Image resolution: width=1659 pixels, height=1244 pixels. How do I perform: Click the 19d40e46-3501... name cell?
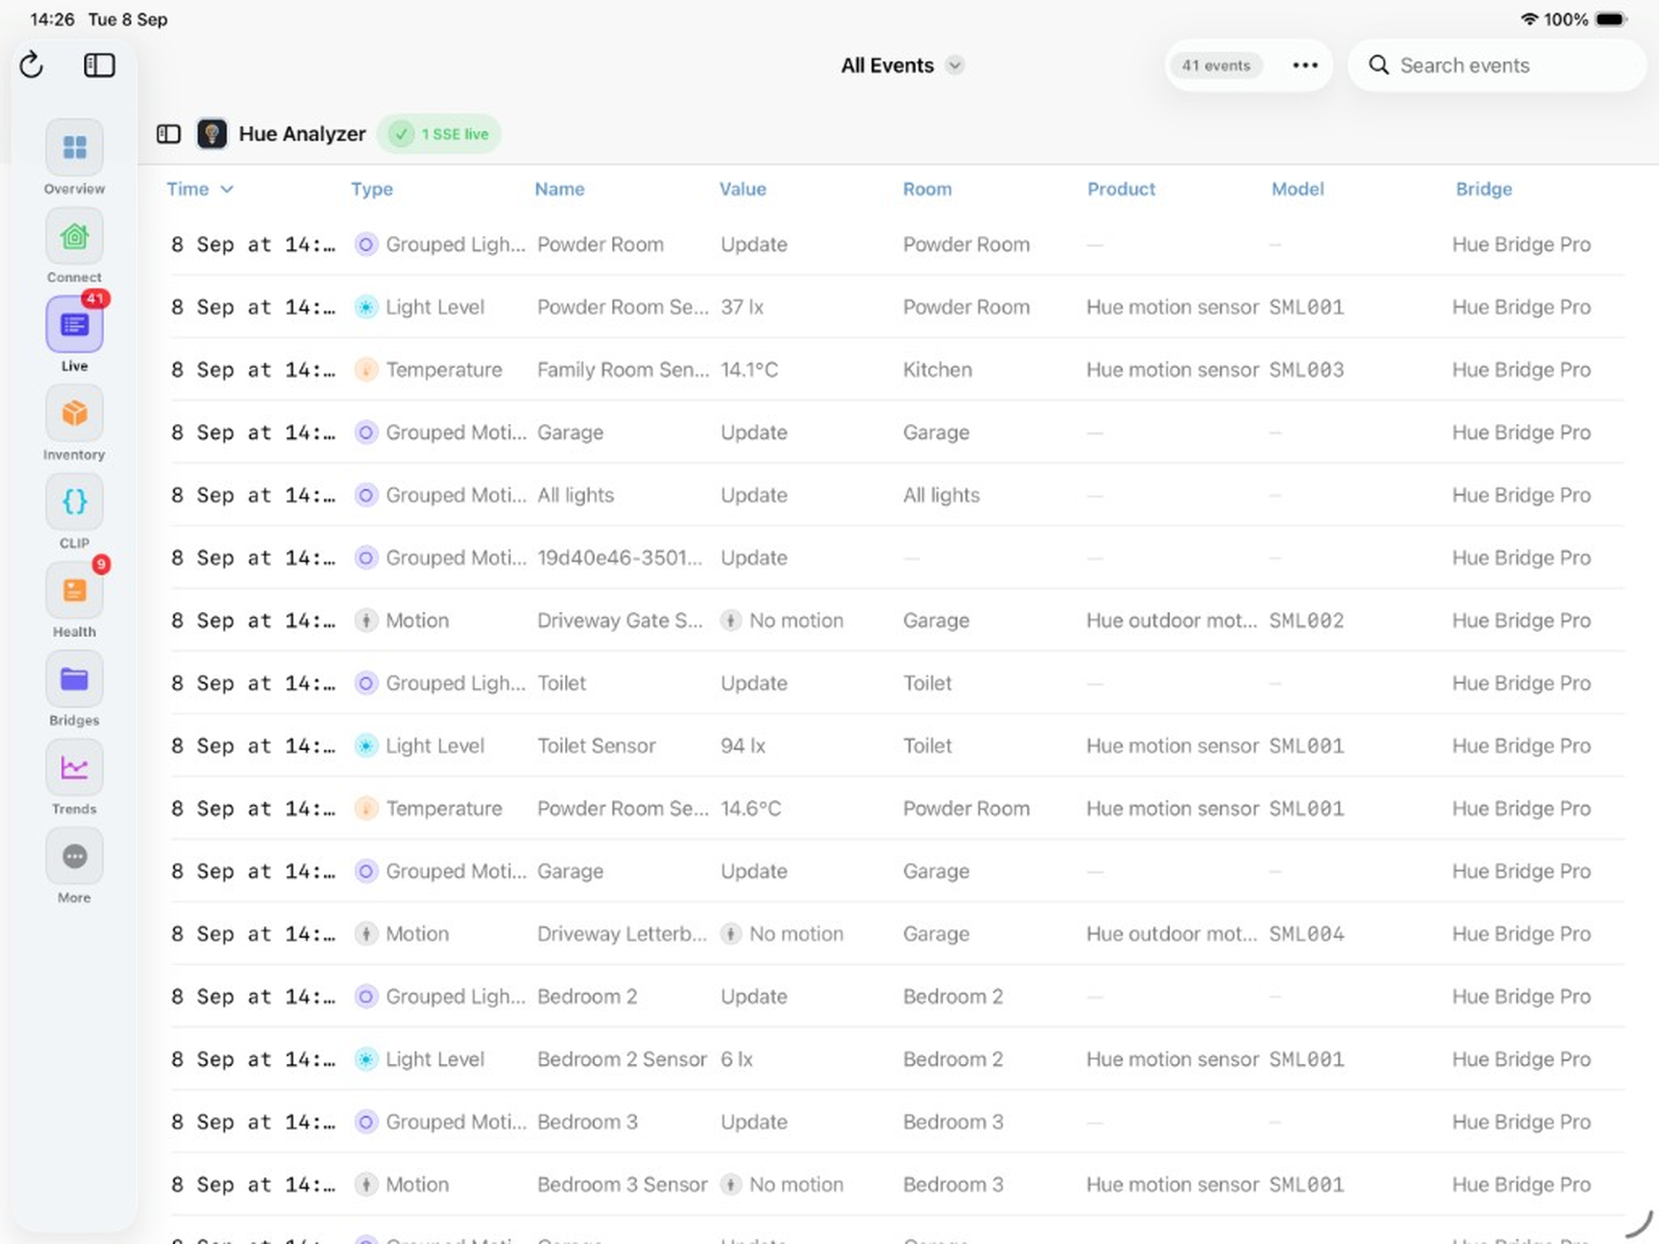tap(620, 557)
